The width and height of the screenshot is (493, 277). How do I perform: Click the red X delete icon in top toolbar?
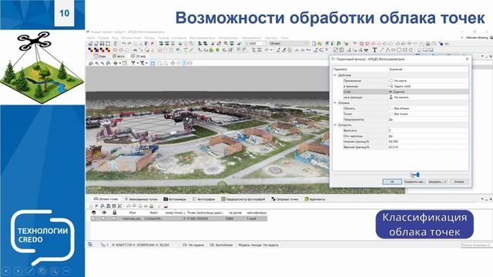(x=153, y=43)
